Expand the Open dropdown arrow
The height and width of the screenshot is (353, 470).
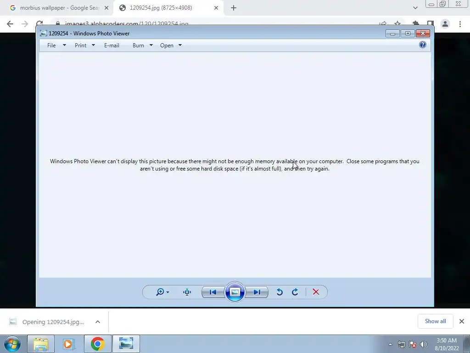(x=180, y=46)
